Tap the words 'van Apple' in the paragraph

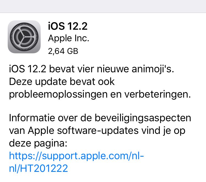click(x=32, y=131)
